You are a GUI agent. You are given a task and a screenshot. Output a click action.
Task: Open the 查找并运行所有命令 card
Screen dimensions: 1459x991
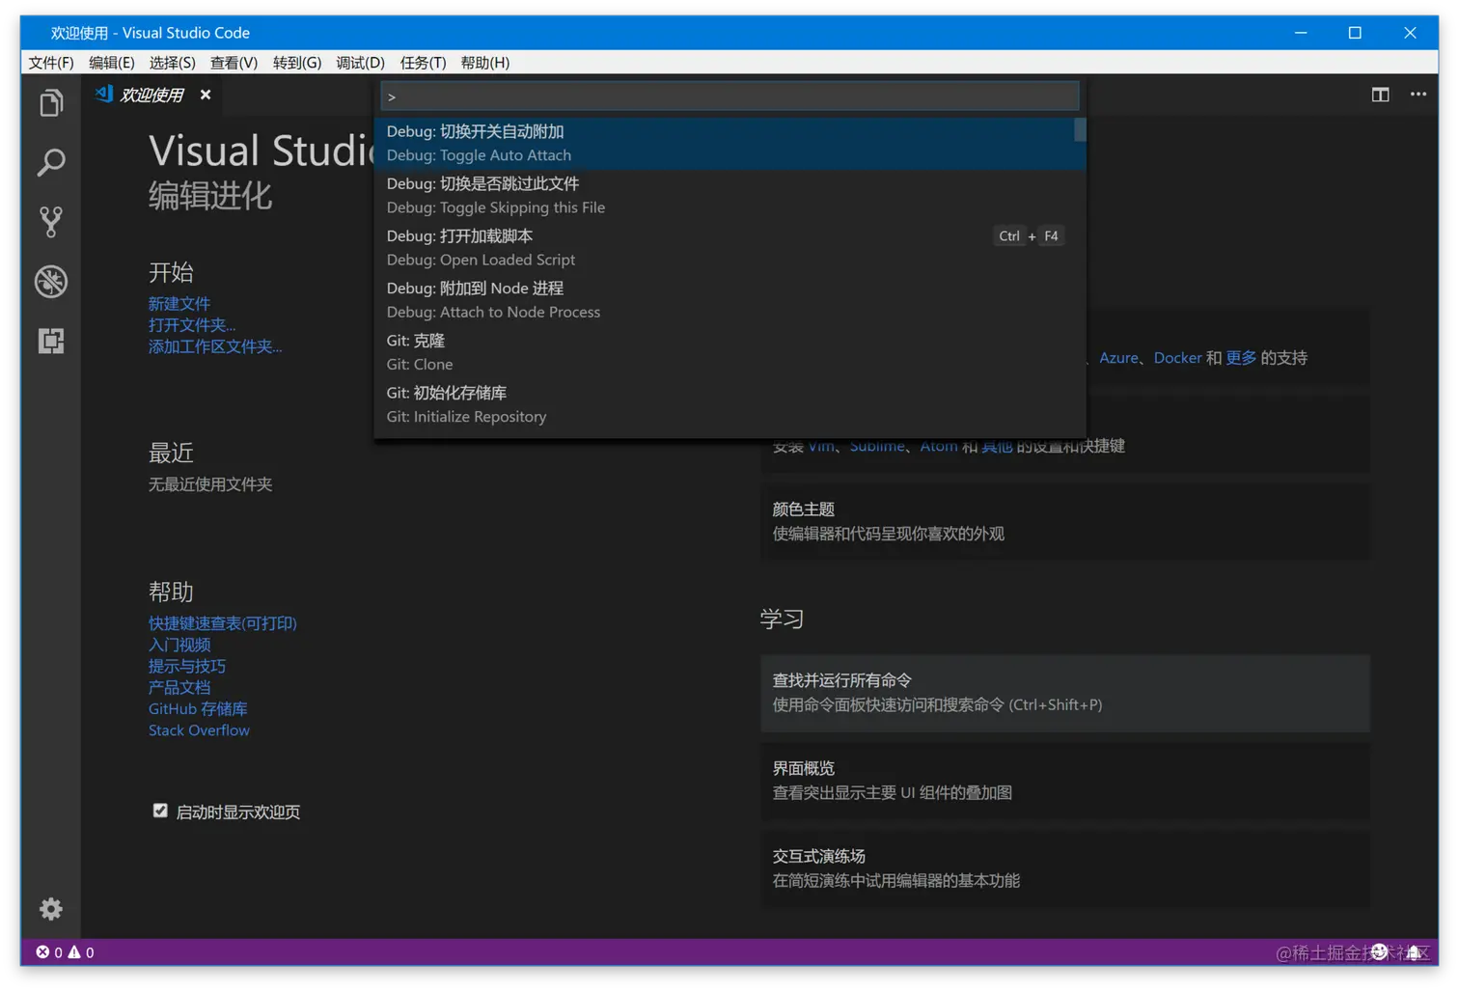(1065, 693)
